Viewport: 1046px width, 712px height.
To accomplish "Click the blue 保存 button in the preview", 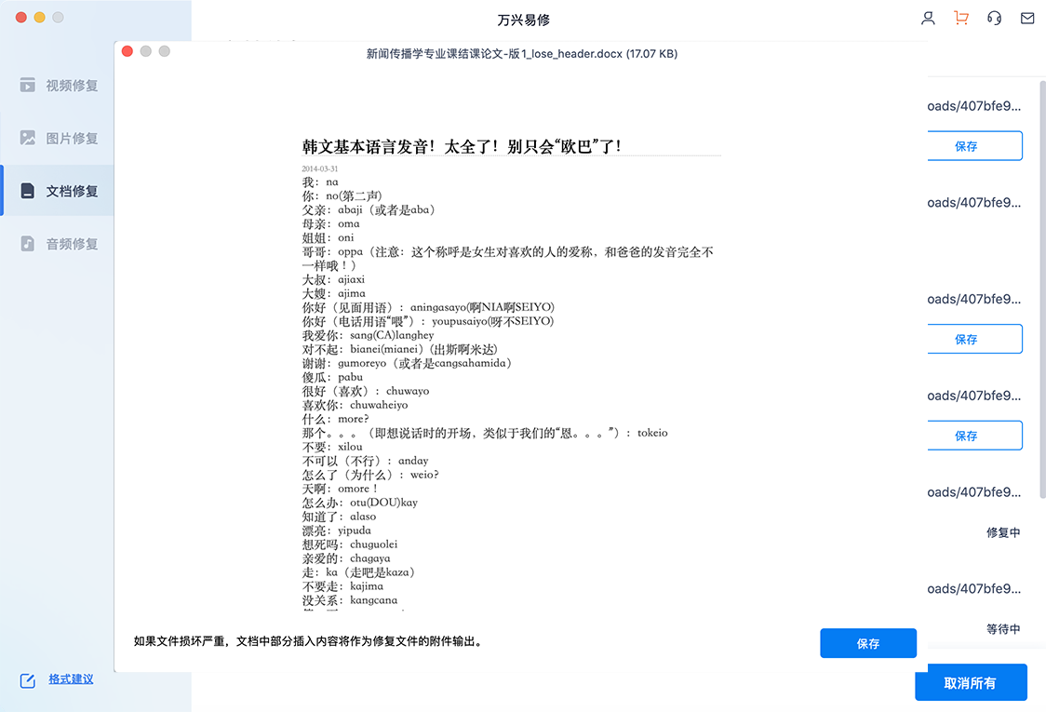I will (x=867, y=643).
